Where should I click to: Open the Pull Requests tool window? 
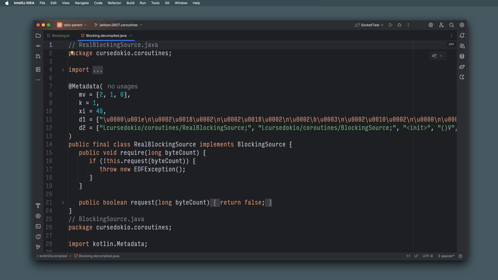click(x=38, y=56)
